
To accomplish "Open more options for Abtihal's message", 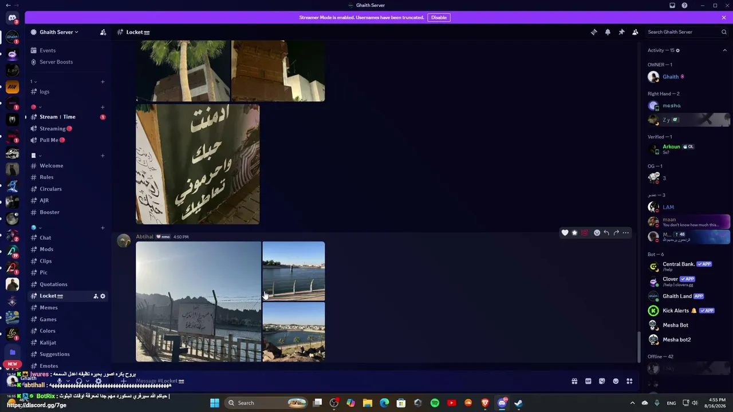I will [626, 233].
